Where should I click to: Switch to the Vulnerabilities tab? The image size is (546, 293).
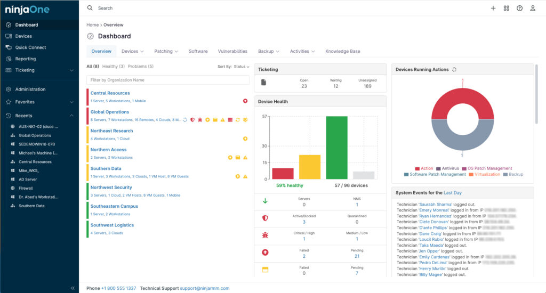(232, 51)
